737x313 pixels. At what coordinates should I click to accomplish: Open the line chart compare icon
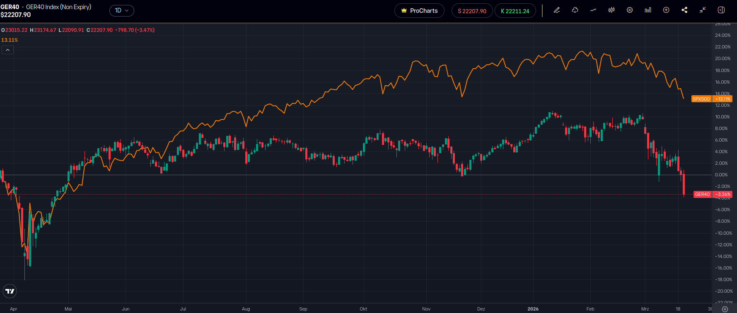click(593, 10)
